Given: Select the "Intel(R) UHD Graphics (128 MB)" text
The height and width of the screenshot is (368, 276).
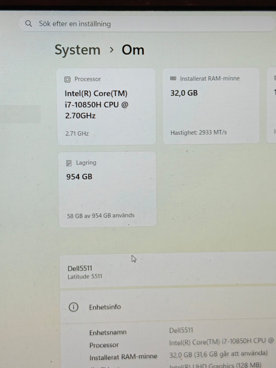Looking at the screenshot, I should tap(215, 365).
